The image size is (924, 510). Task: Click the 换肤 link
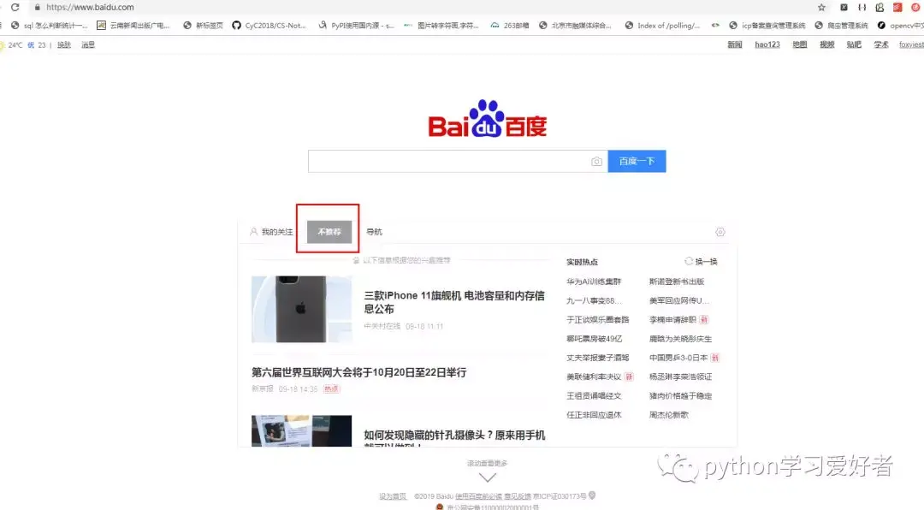click(x=63, y=44)
